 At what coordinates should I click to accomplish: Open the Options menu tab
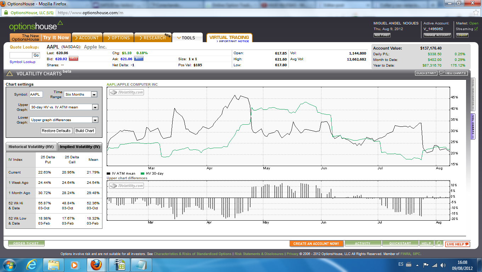pyautogui.click(x=118, y=38)
